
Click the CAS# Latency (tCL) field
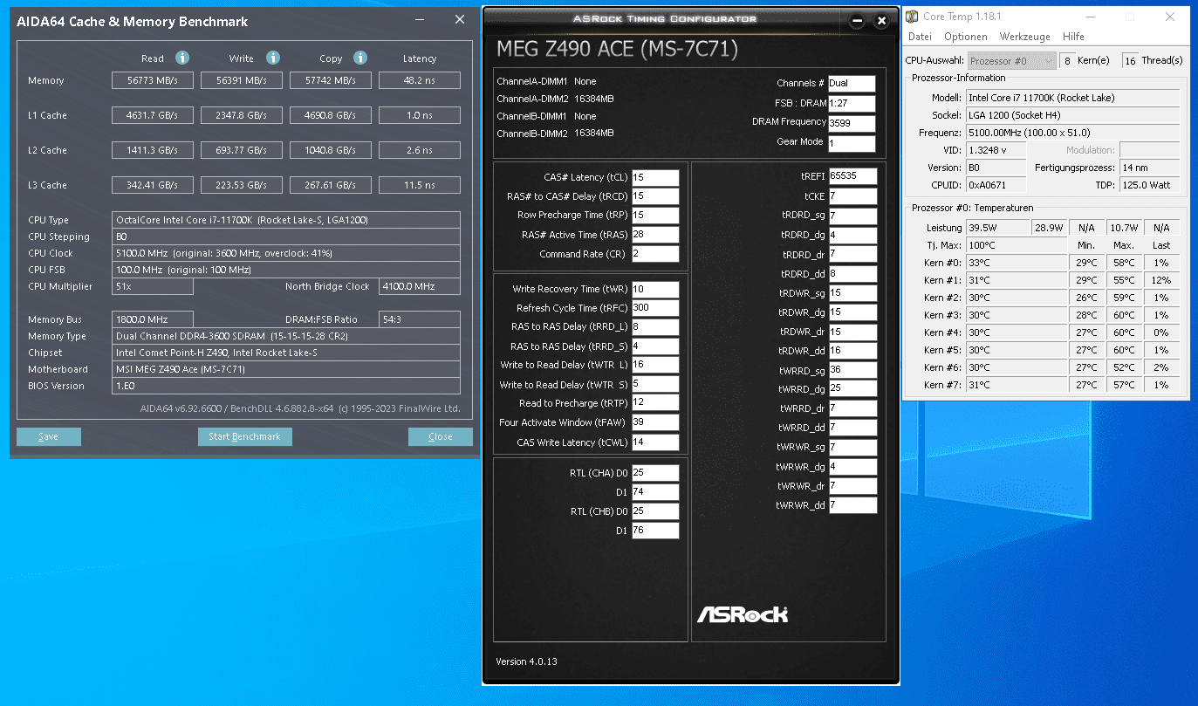click(655, 177)
